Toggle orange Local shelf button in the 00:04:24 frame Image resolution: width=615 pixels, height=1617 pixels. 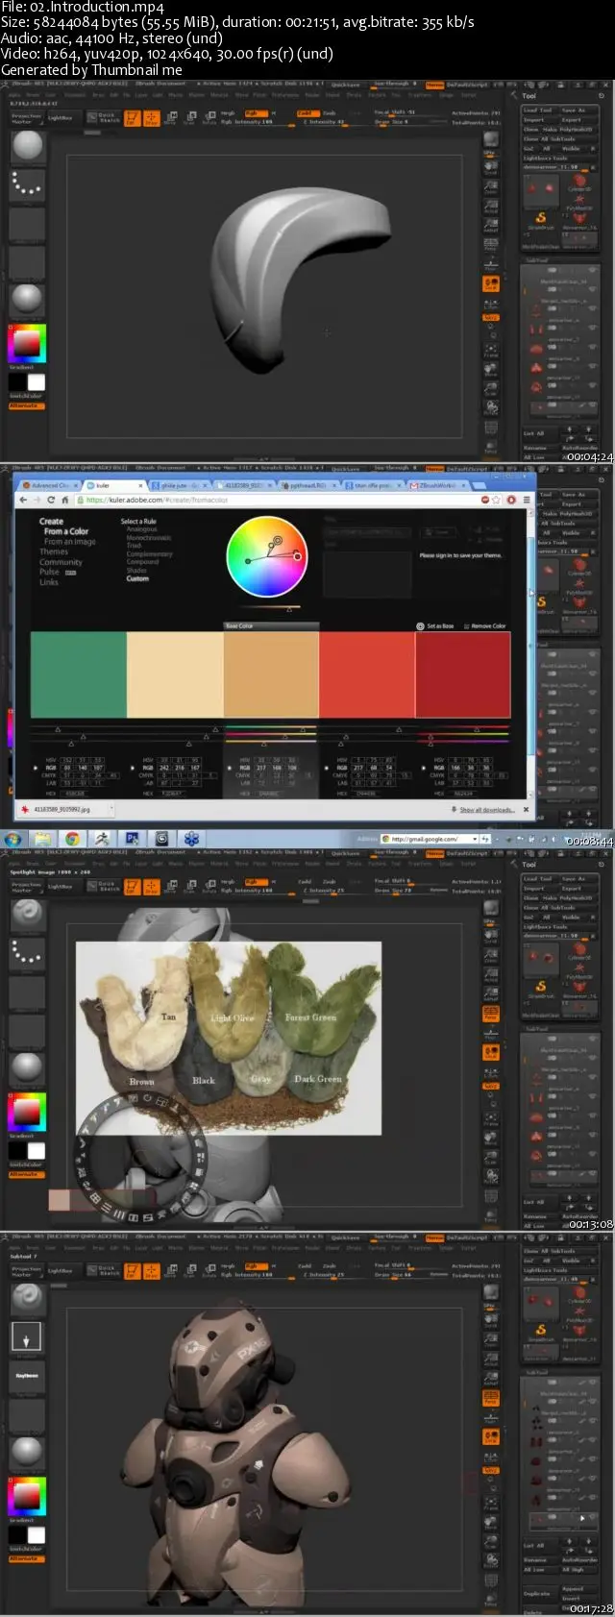(x=490, y=285)
